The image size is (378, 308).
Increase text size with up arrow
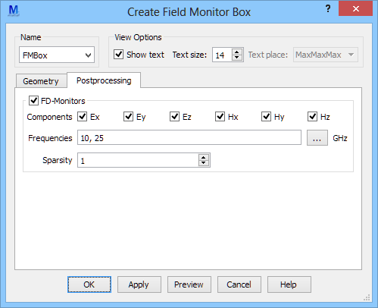coord(236,52)
